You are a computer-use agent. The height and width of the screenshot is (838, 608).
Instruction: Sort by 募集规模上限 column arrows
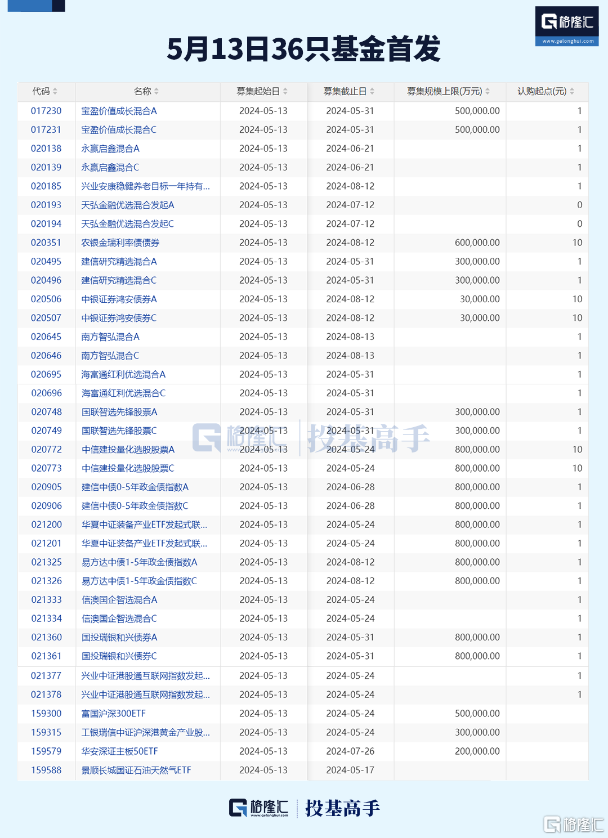coord(488,91)
